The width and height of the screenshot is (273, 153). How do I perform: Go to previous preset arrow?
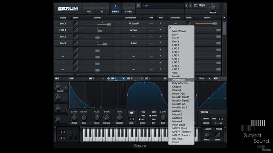(x=186, y=6)
